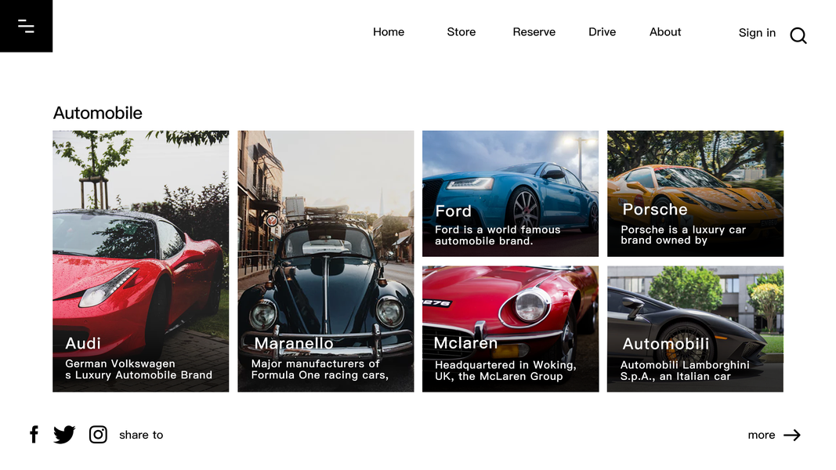This screenshot has height=470, width=836.
Task: Open the Porsche yellow car card
Action: (695, 193)
